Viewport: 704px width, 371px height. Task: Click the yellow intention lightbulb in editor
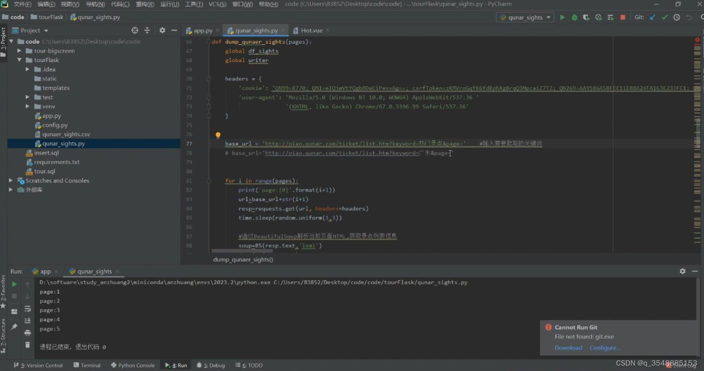[218, 135]
